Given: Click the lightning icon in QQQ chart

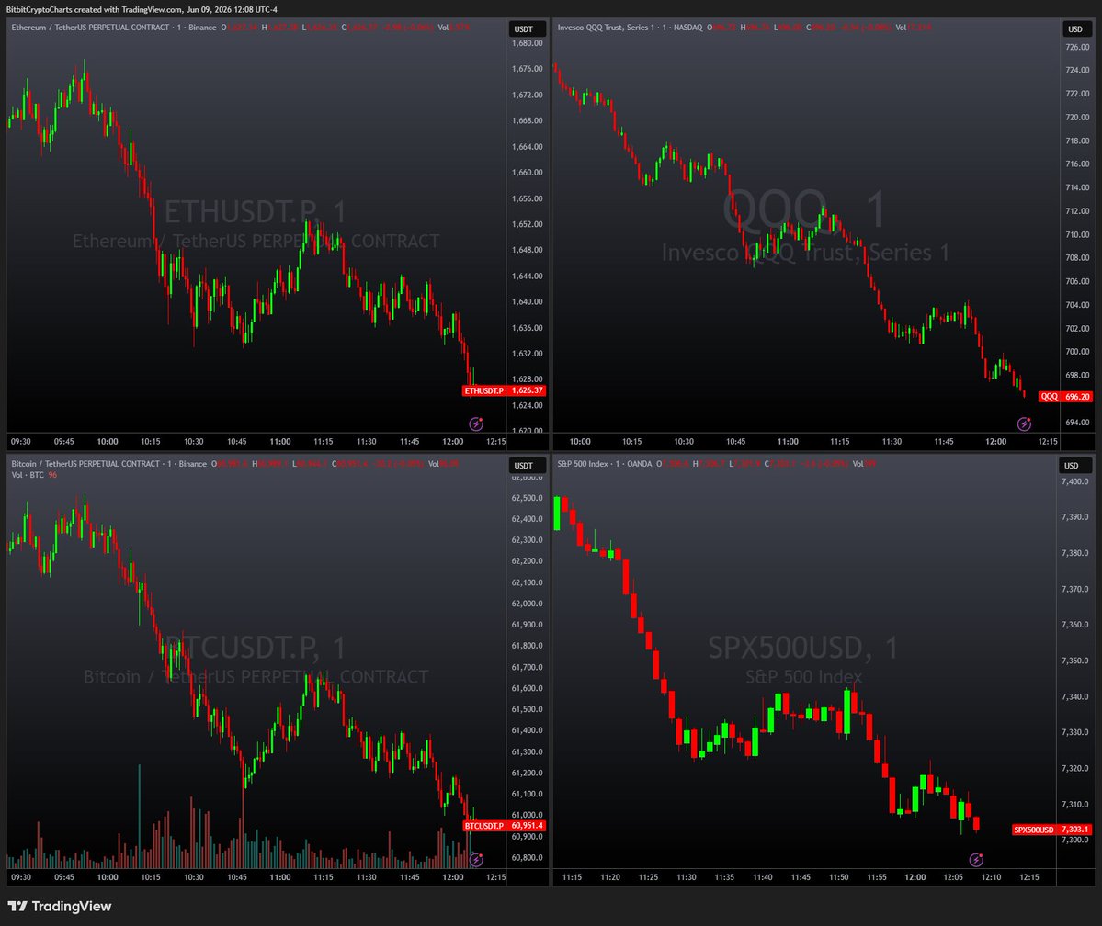Looking at the screenshot, I should click(1024, 423).
